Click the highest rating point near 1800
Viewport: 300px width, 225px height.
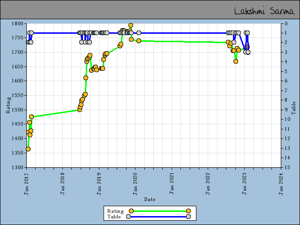click(x=131, y=25)
